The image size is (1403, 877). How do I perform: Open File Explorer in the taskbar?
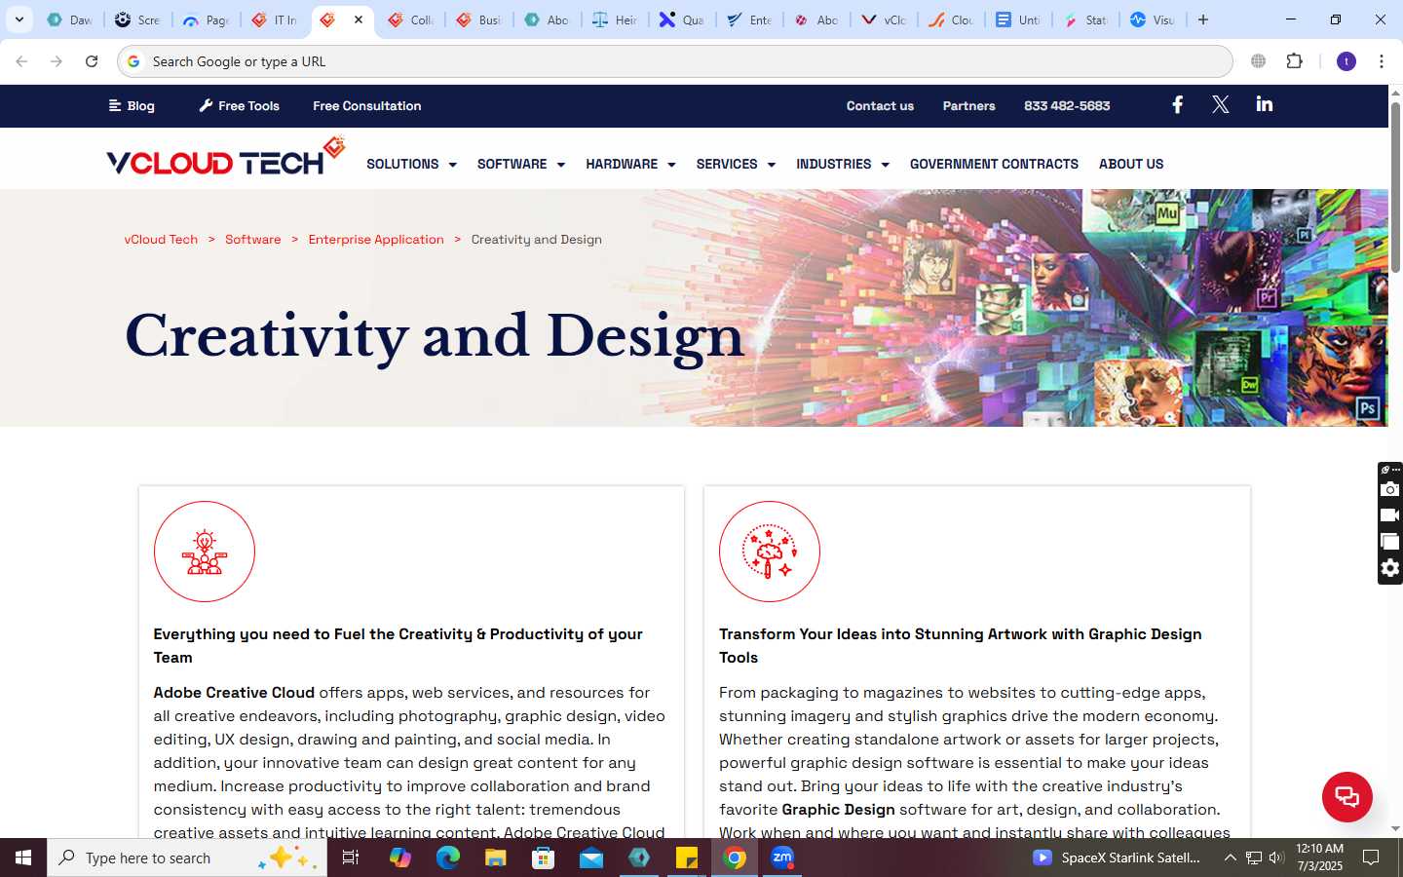point(496,858)
